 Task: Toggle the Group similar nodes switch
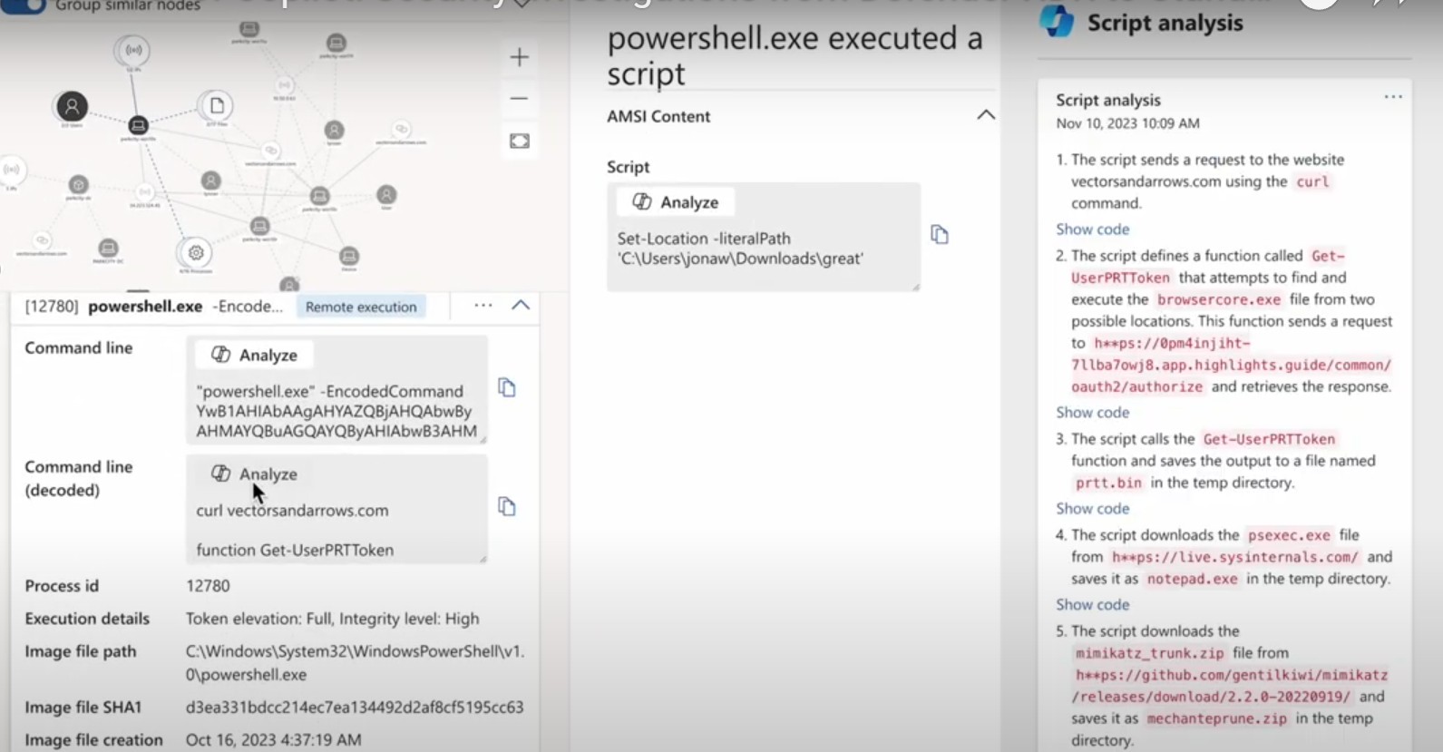click(x=24, y=5)
